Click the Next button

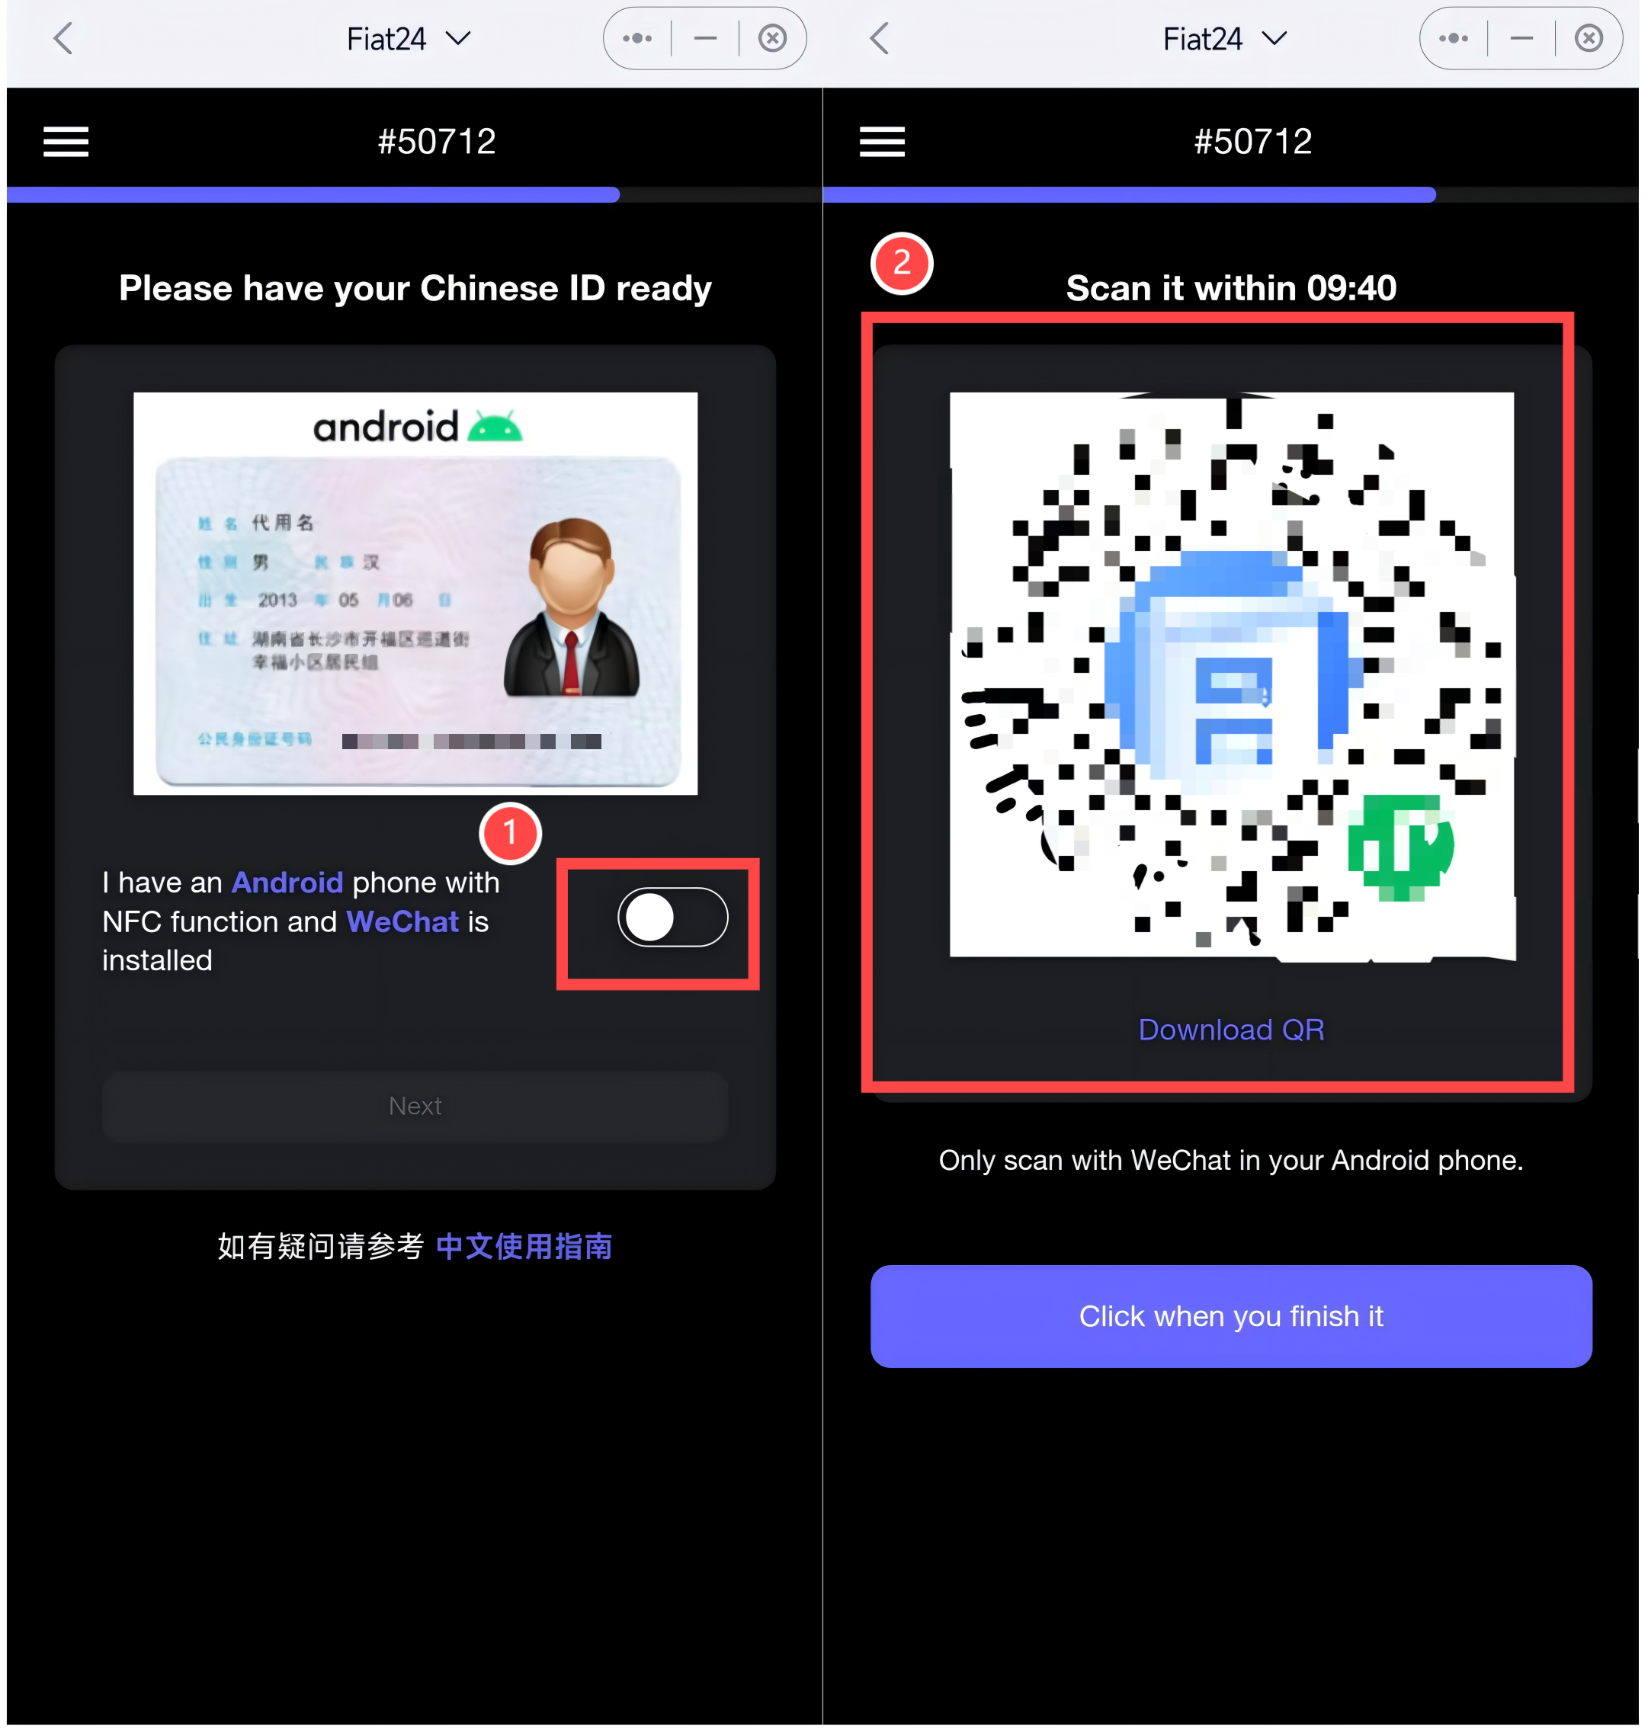coord(414,1104)
